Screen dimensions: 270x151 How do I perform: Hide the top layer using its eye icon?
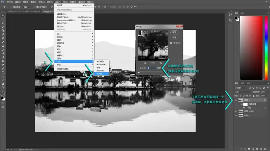click(236, 100)
